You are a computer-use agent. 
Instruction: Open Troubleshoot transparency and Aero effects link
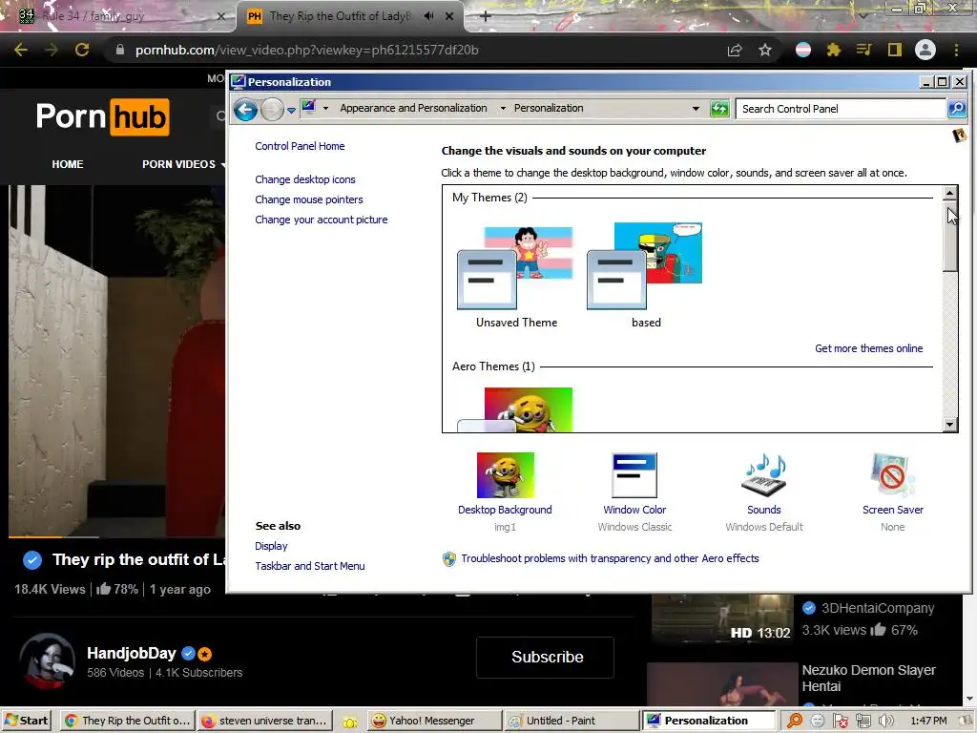click(610, 558)
